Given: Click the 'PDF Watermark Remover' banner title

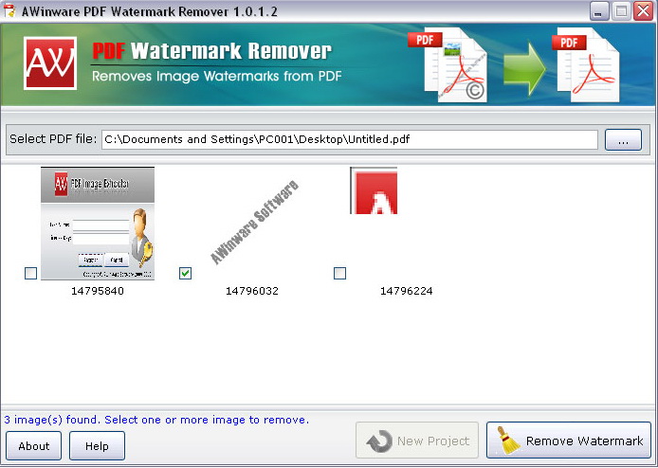Looking at the screenshot, I should (x=211, y=51).
